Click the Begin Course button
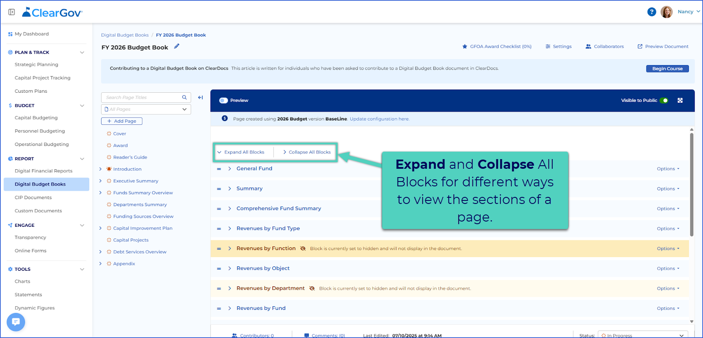The width and height of the screenshot is (703, 338). 667,69
